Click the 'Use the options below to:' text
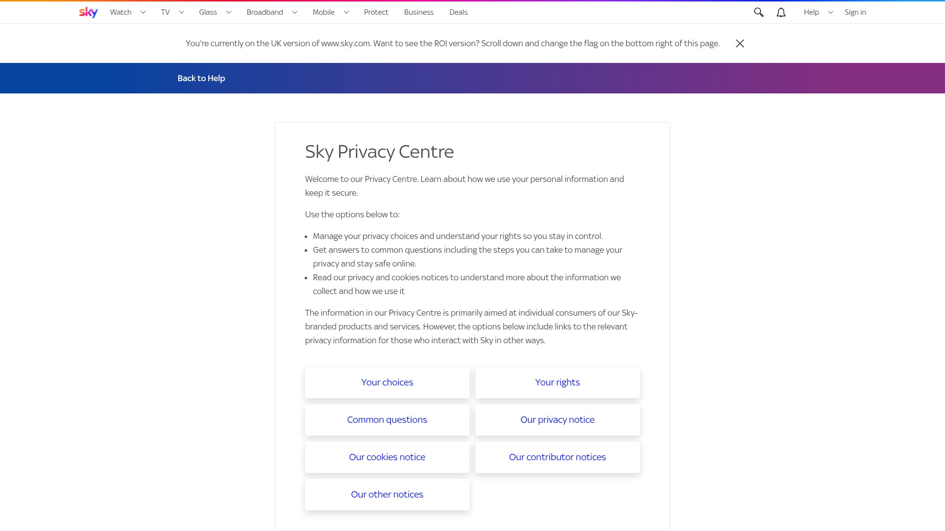945x531 pixels. pos(352,214)
